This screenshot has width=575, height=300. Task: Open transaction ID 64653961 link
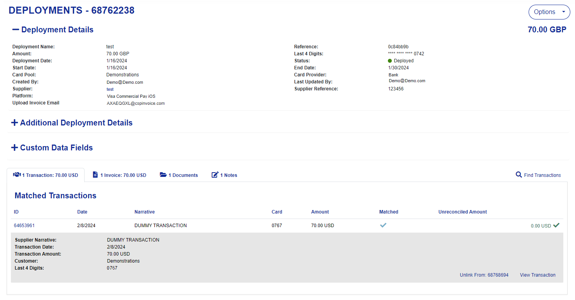coord(24,226)
